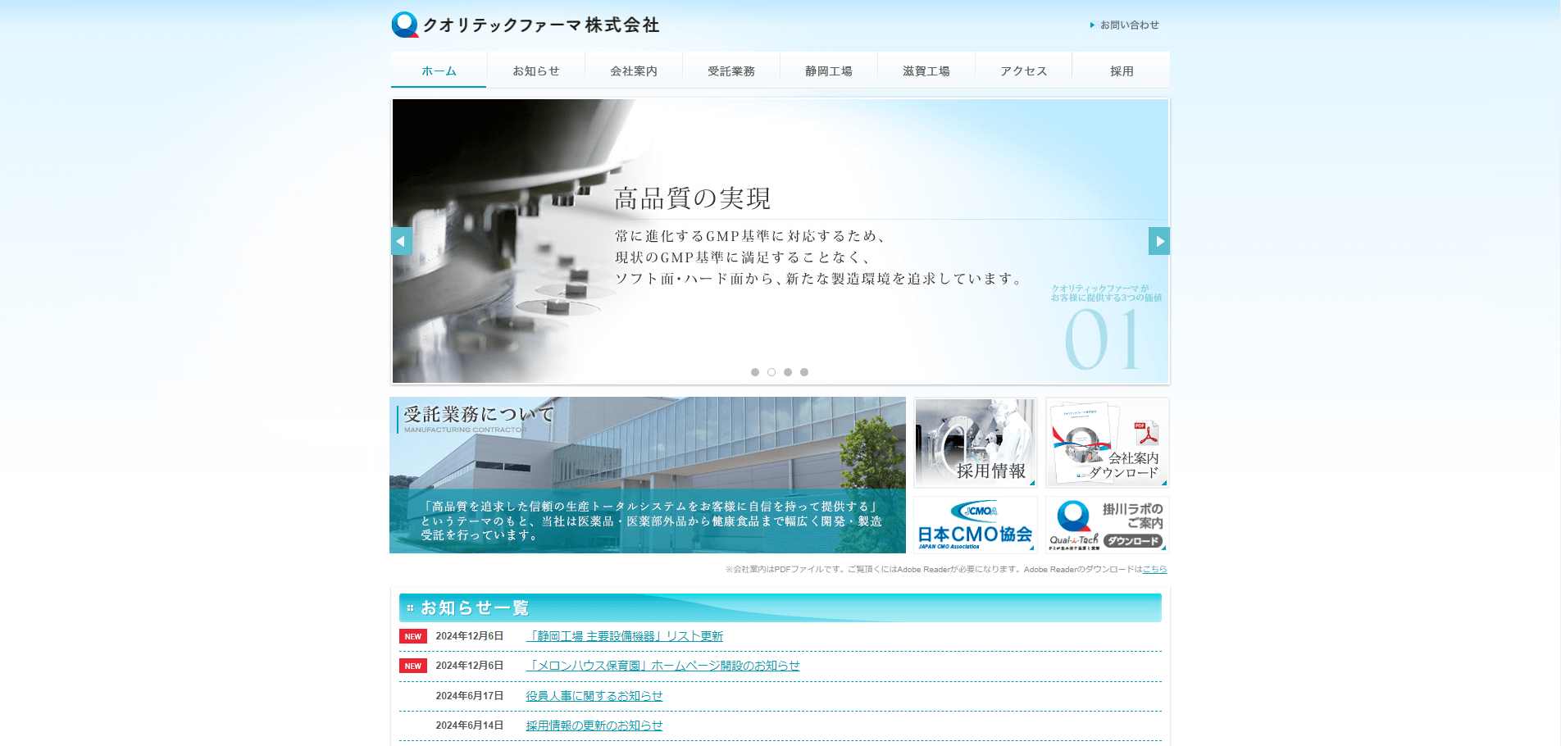Click the Qualitec Pharma logo
1561x746 pixels.
tap(525, 25)
